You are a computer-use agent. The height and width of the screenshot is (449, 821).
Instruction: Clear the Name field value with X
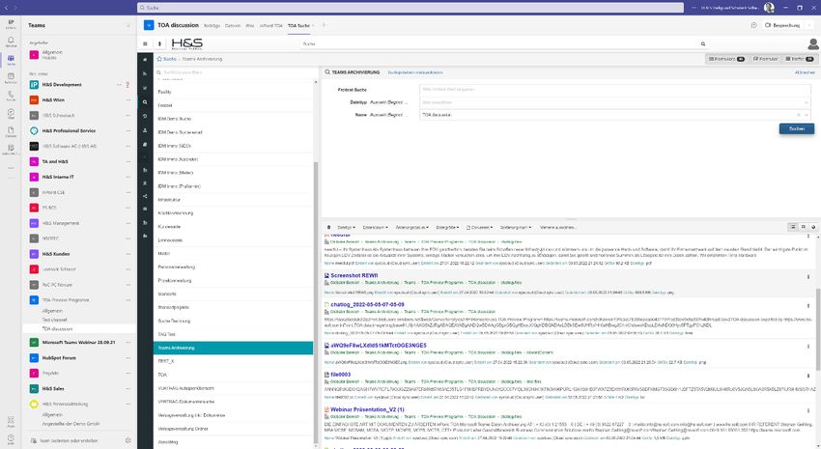799,115
